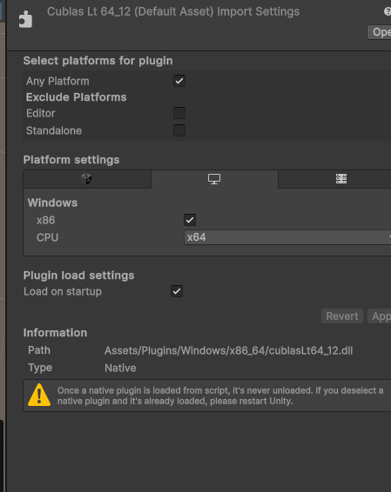Open the help question mark icon

pos(388,11)
